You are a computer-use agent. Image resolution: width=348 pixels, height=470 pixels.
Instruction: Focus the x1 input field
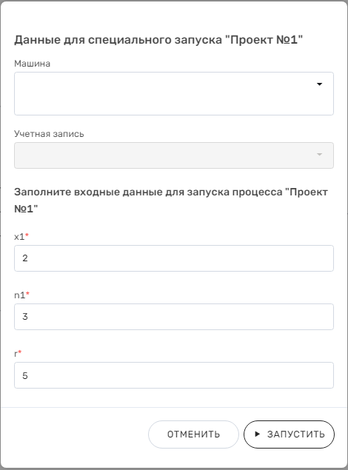174,258
